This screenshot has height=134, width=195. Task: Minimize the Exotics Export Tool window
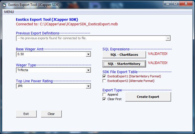point(168,4)
